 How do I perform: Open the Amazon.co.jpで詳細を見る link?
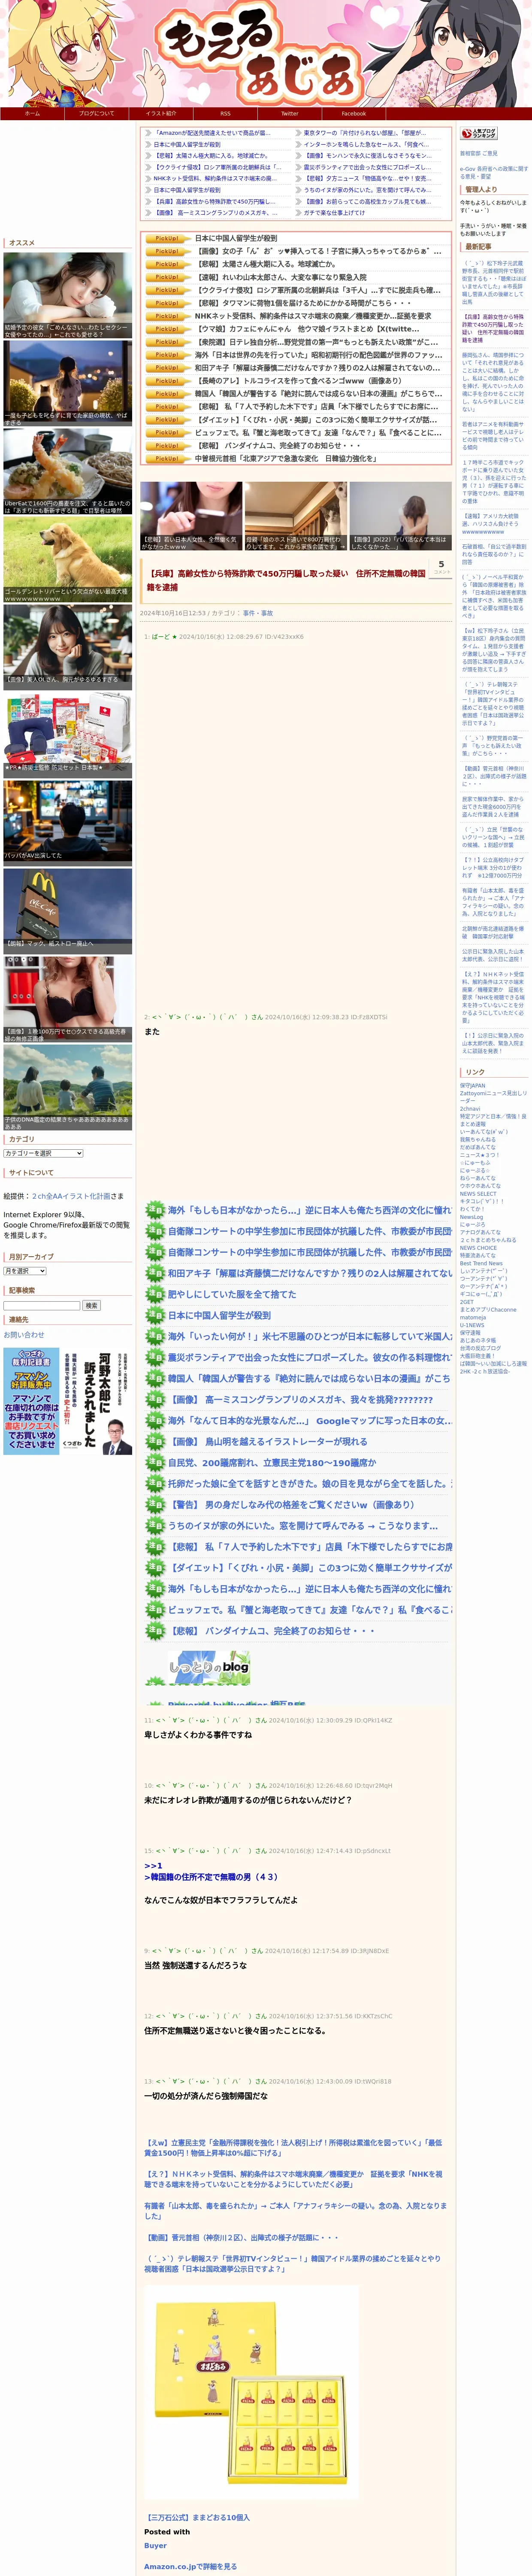(190, 2566)
